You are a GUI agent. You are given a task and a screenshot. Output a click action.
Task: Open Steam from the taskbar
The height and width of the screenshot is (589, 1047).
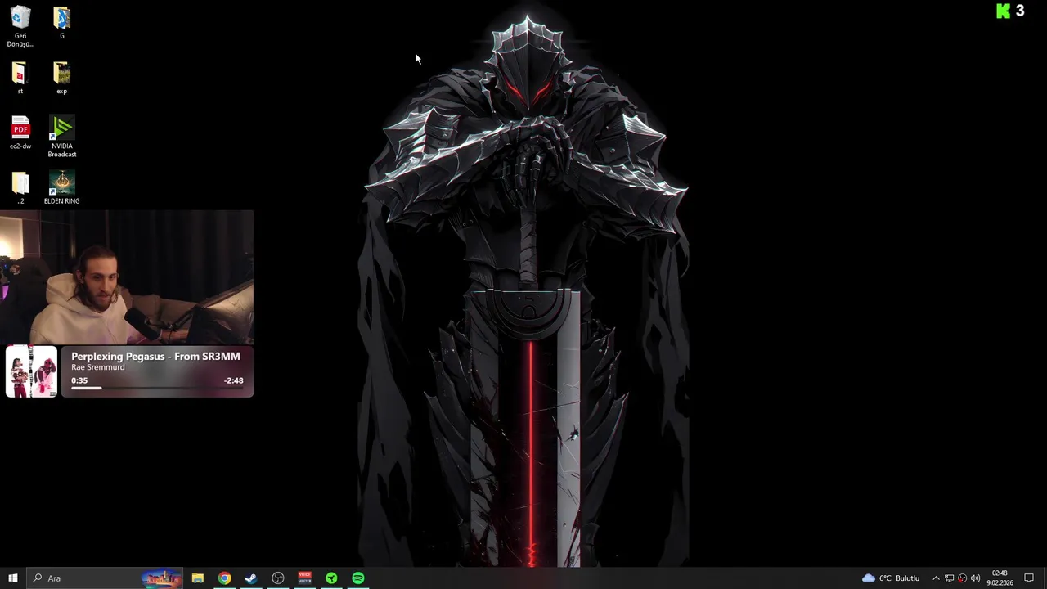[x=251, y=578]
